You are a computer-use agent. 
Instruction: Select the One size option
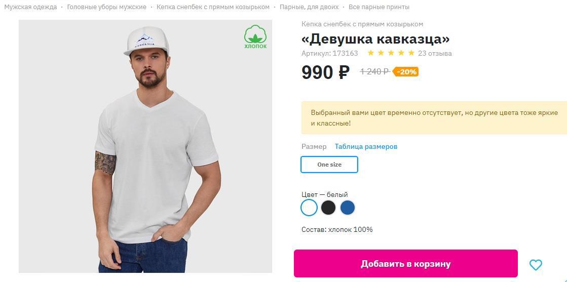pyautogui.click(x=329, y=165)
